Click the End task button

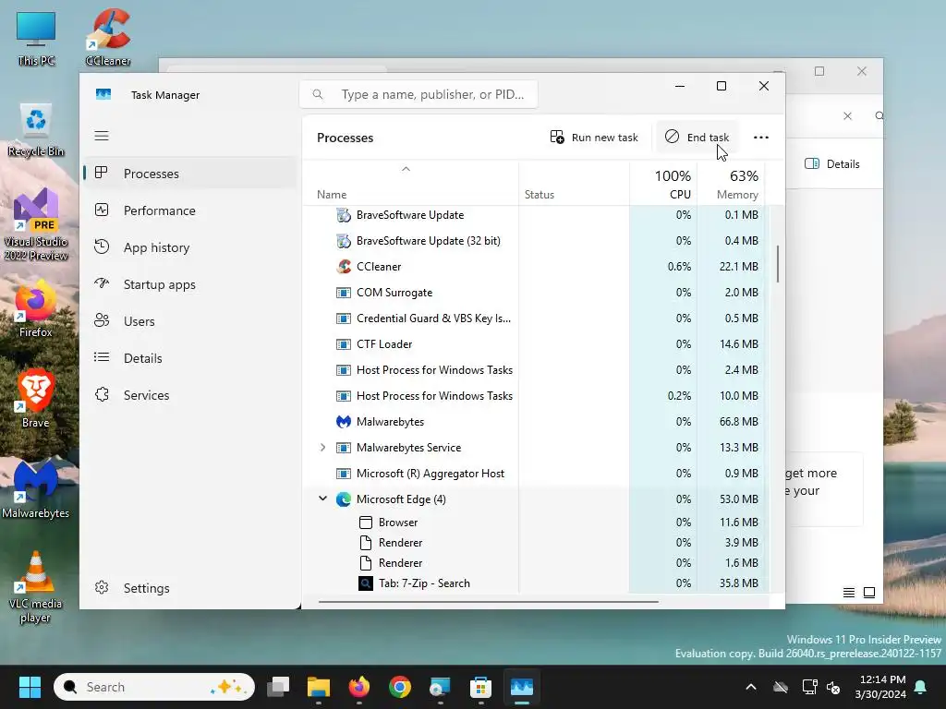point(697,138)
